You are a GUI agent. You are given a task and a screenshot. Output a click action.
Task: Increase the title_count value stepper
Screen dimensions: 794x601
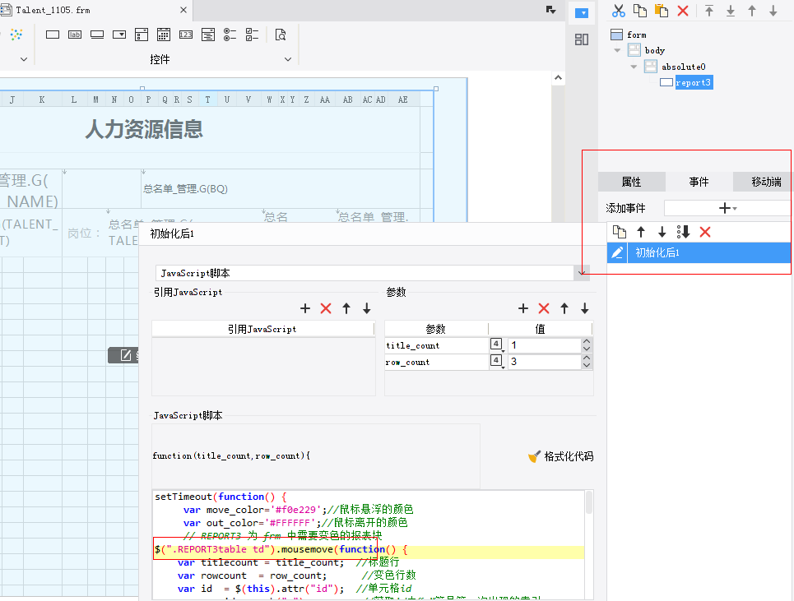click(x=586, y=342)
